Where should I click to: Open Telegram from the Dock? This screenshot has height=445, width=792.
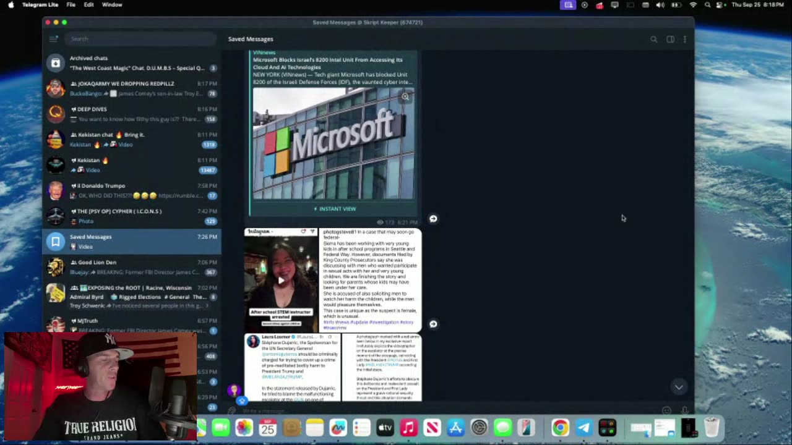(x=583, y=428)
